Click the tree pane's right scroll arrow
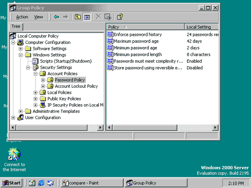Viewport: 251px width, 188px height. [100, 127]
